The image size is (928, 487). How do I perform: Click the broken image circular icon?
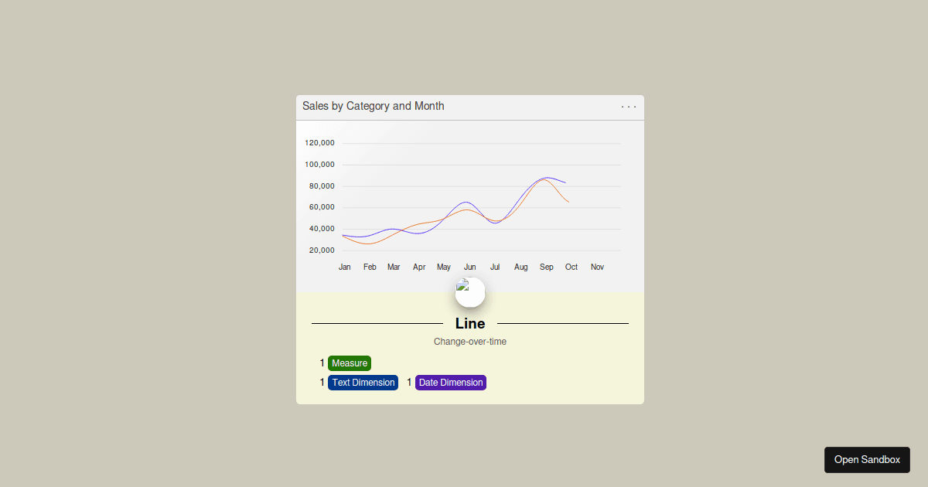click(x=470, y=292)
